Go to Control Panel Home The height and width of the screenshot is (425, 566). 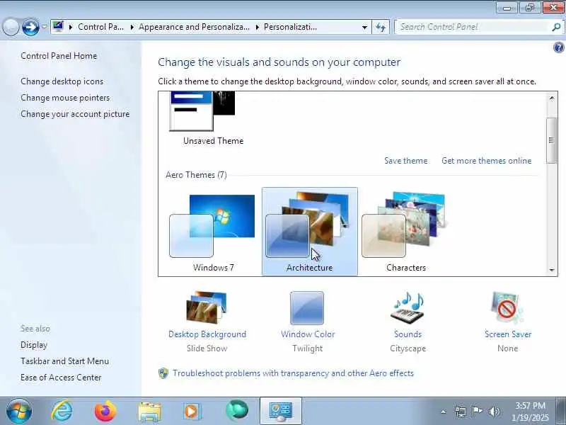[59, 56]
